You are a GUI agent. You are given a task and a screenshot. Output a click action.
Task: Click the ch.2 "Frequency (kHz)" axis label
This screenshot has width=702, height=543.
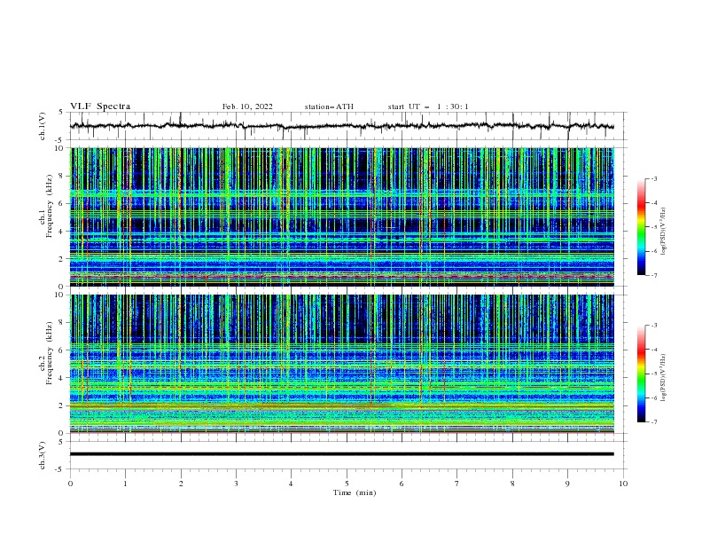[x=50, y=353]
